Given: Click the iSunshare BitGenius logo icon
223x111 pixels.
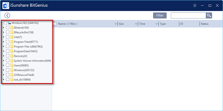Looking at the screenshot, I should point(6,5).
